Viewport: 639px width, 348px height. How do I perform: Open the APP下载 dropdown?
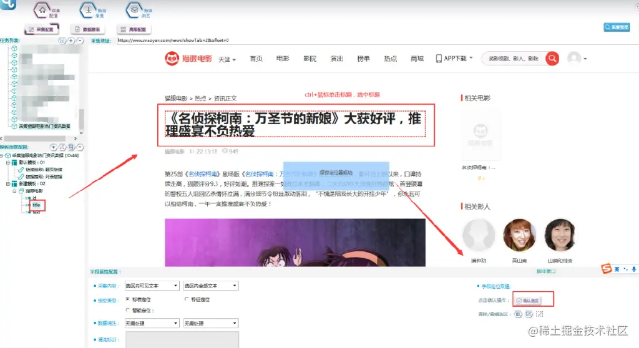[454, 59]
